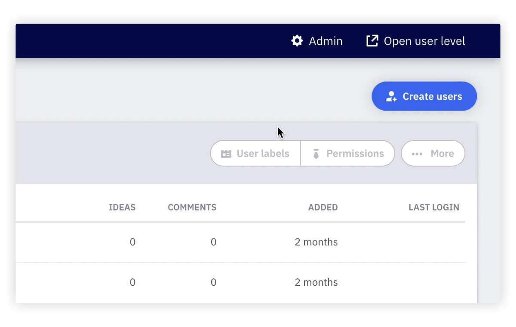Select first row's 2 months added value
Screen dimensions: 516x327
pos(316,242)
